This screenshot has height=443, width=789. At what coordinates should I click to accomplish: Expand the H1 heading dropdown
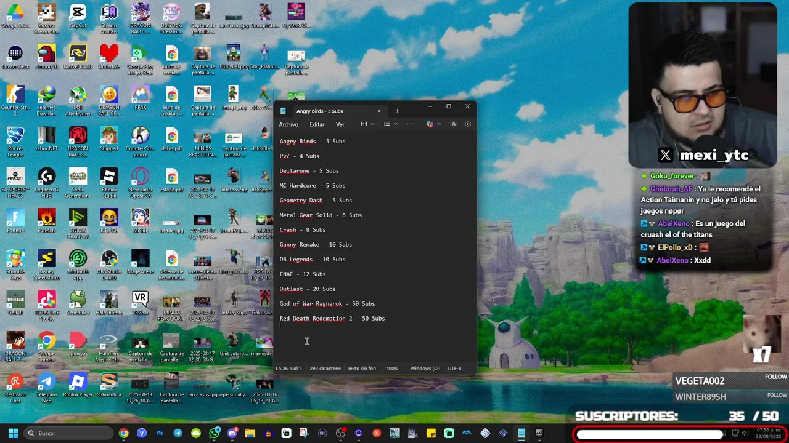pos(367,124)
